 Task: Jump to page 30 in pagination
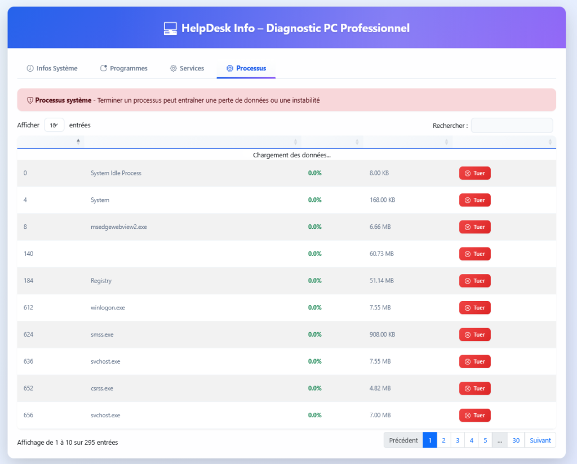[516, 440]
